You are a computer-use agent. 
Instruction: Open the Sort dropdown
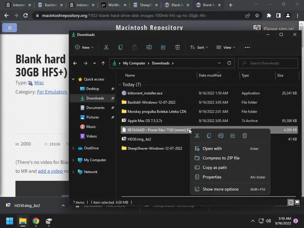pyautogui.click(x=199, y=47)
